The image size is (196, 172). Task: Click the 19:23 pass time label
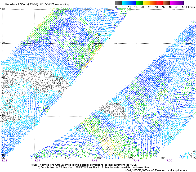[36, 161]
